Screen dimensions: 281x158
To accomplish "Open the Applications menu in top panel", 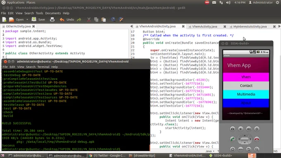I will [x=15, y=2].
